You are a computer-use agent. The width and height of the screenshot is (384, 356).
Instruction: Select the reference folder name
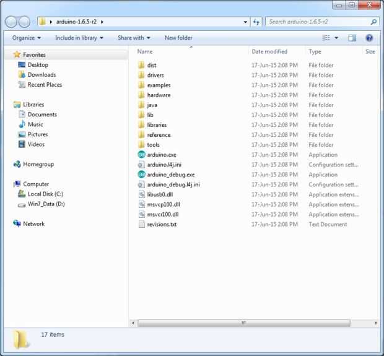coord(159,135)
